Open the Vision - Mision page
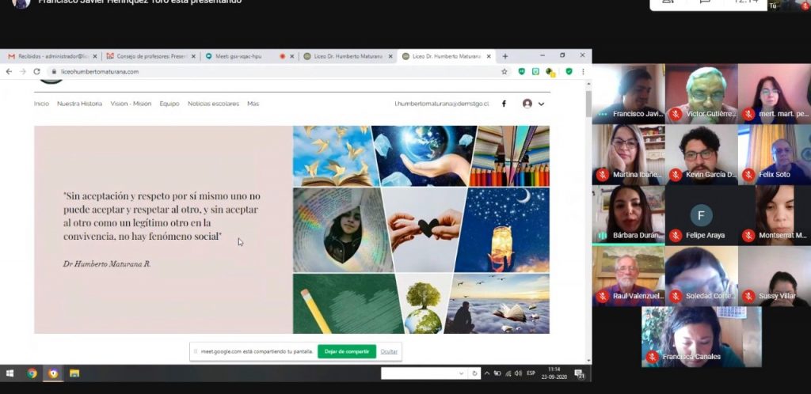 pos(131,104)
